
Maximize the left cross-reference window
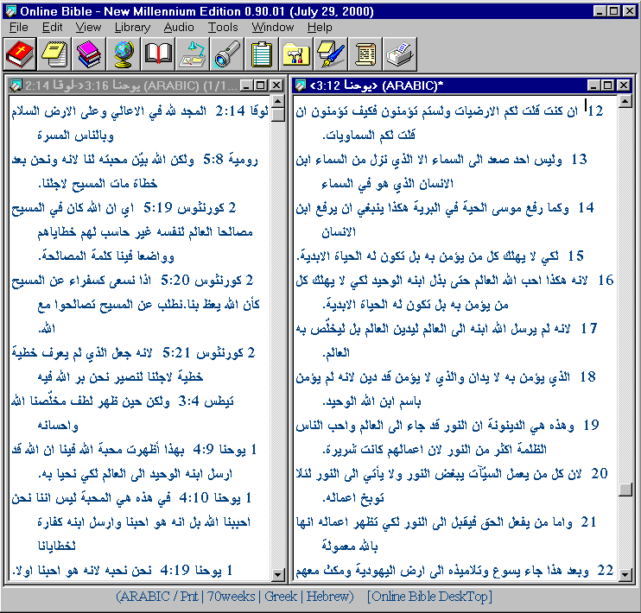point(262,85)
